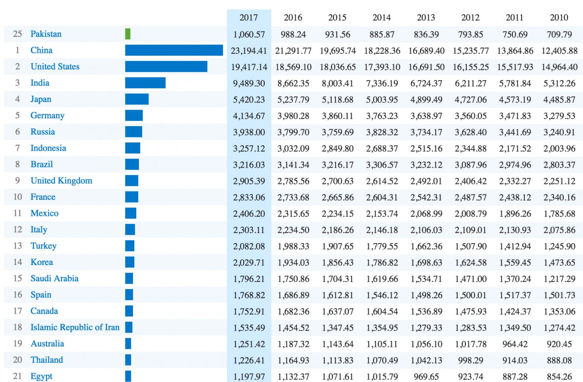Viewport: 583px width, 382px height.
Task: Open the Canada country link
Action: click(x=44, y=311)
